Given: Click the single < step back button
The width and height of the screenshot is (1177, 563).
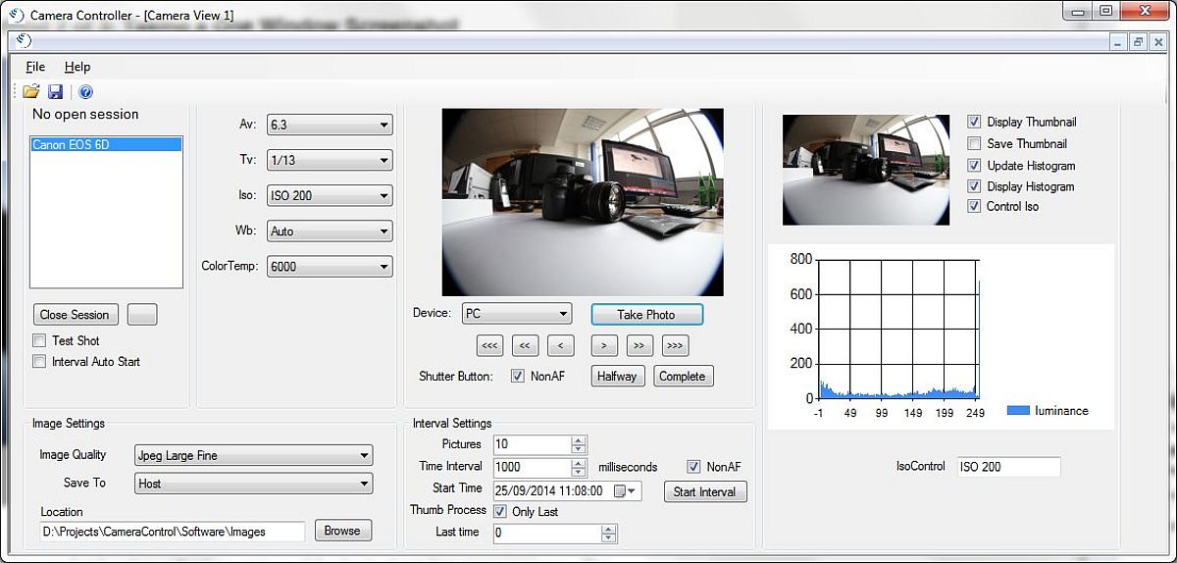Looking at the screenshot, I should click(x=560, y=345).
